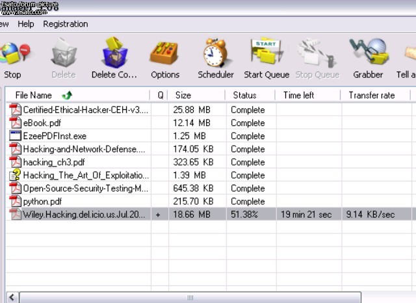Sort by Size column header

tap(197, 95)
